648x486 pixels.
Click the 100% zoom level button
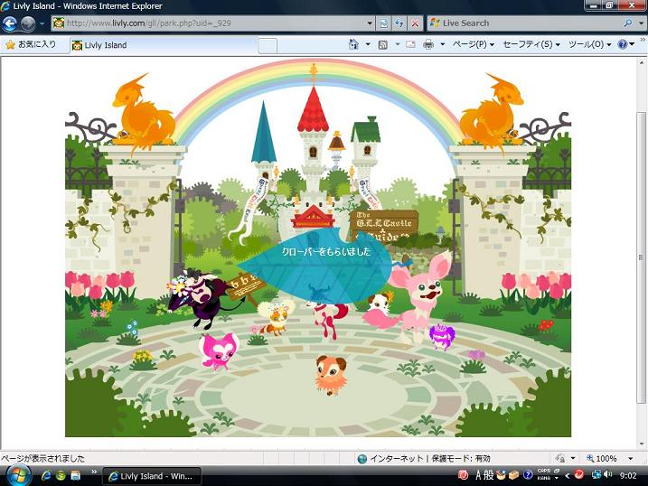coord(602,458)
